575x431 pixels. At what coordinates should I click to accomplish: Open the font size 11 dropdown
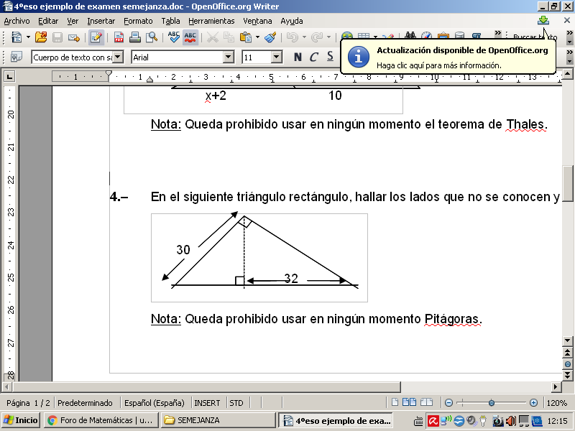[277, 57]
